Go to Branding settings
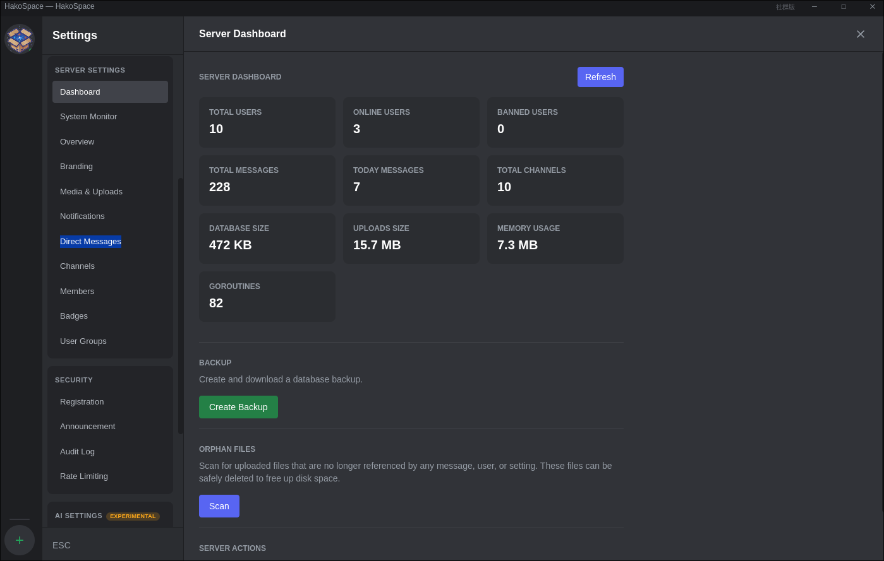The width and height of the screenshot is (884, 561). coord(76,167)
